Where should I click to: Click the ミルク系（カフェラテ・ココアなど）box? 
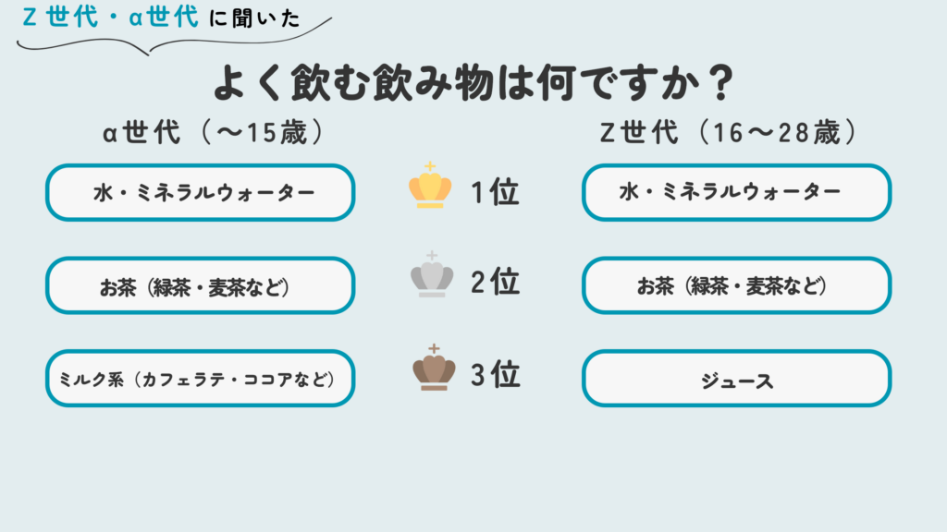coord(201,378)
